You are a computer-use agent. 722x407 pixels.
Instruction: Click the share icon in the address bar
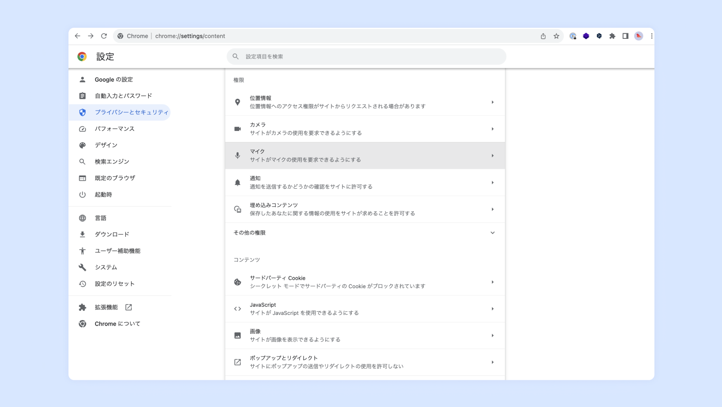coord(543,36)
